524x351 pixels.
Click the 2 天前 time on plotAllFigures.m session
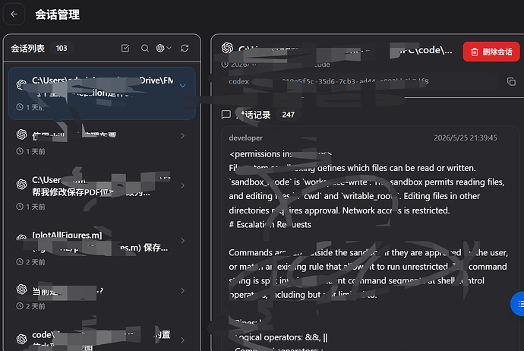pos(30,262)
